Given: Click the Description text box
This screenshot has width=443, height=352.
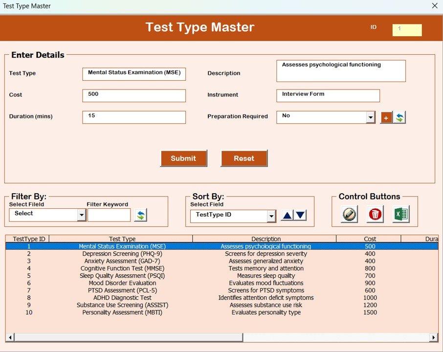Looking at the screenshot, I should tap(341, 71).
